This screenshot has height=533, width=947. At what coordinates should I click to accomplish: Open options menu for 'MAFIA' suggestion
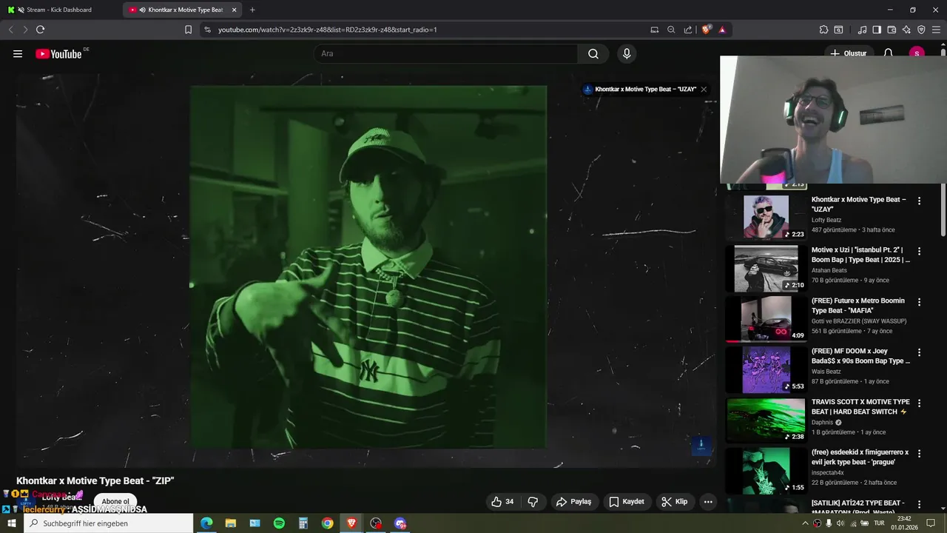[x=920, y=302]
